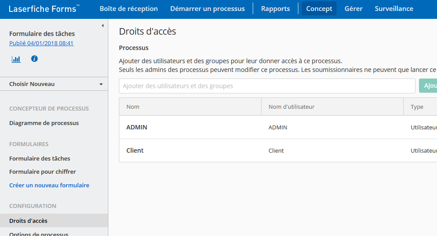Image resolution: width=437 pixels, height=236 pixels.
Task: Open the Surveillance tab
Action: [x=394, y=9]
